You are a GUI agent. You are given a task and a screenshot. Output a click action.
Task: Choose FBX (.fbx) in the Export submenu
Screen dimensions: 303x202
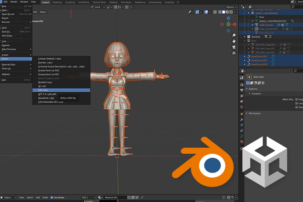point(61,90)
